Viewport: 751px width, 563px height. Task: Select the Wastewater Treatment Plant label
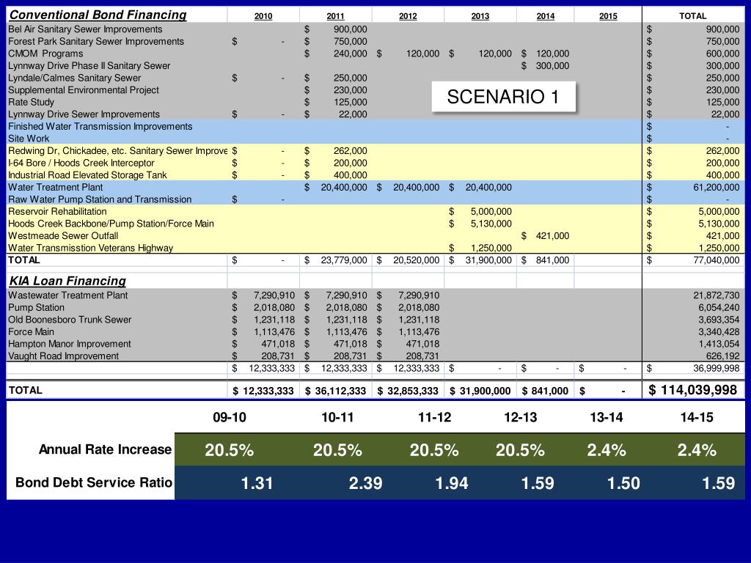tap(68, 295)
